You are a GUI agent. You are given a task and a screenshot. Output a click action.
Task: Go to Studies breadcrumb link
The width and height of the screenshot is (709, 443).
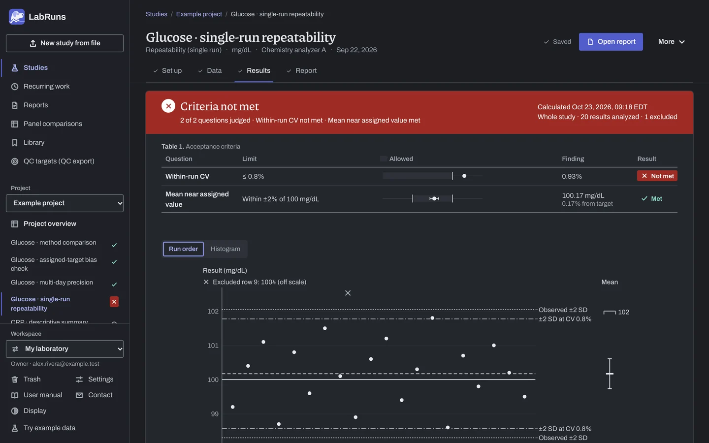pos(157,14)
